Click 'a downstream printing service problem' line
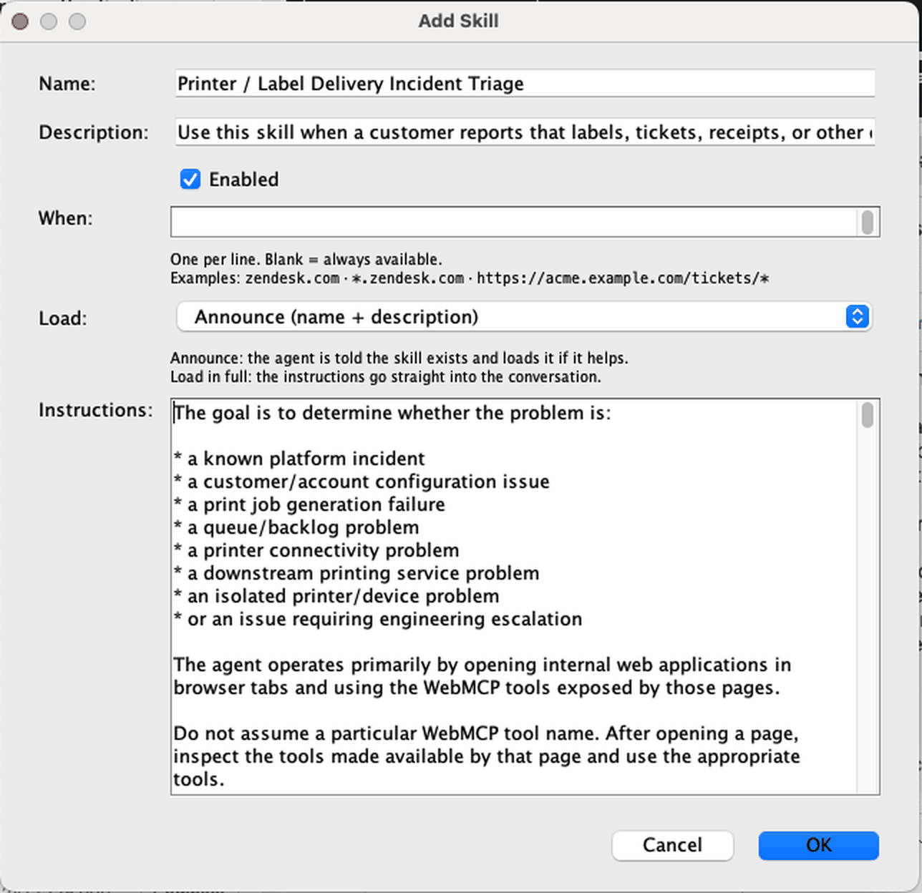 point(356,573)
